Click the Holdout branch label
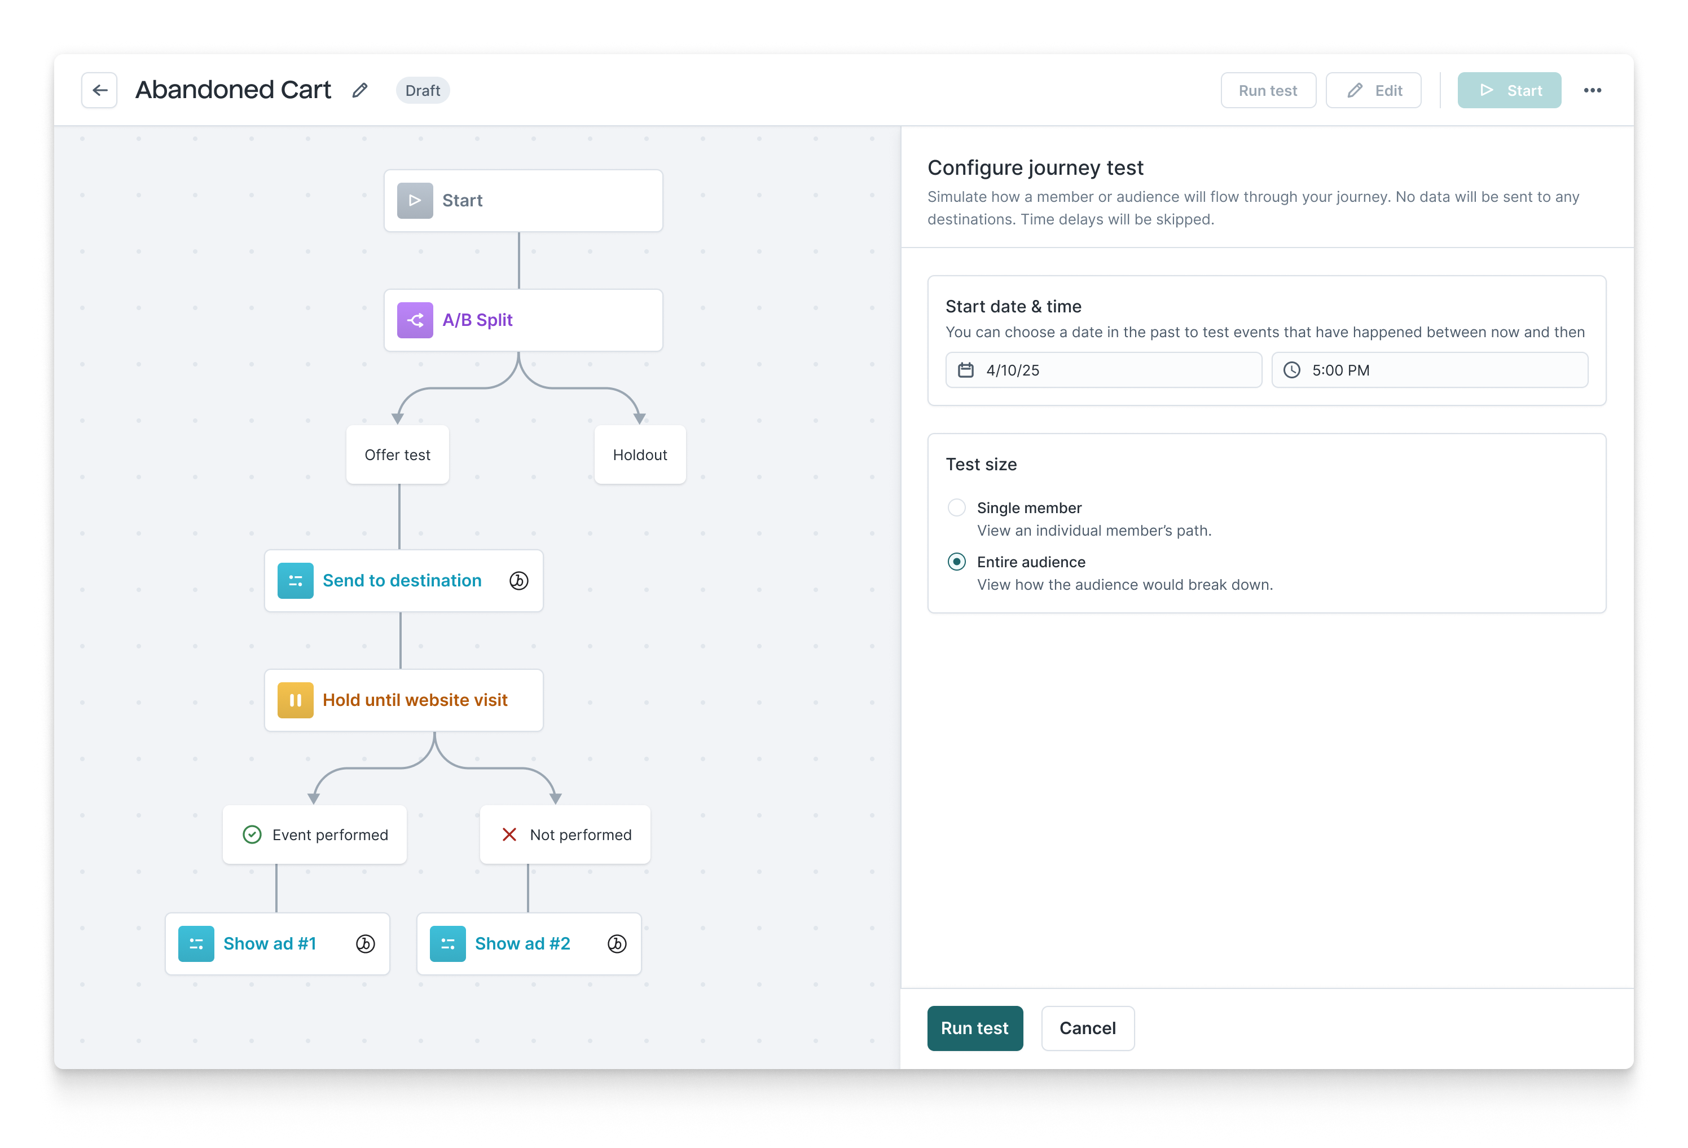 tap(639, 454)
